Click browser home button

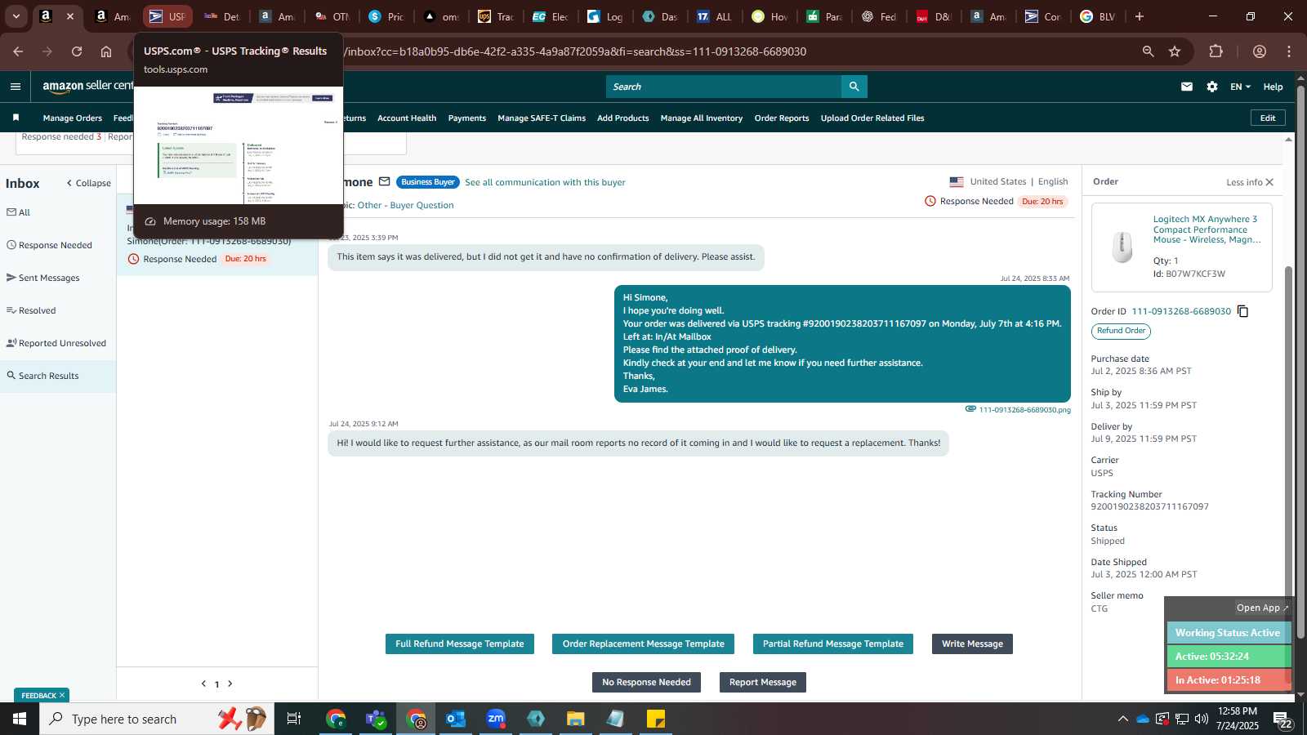106,51
